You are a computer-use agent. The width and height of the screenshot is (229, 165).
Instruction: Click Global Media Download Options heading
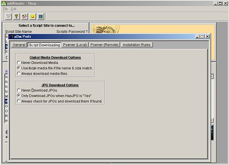[x=55, y=58]
